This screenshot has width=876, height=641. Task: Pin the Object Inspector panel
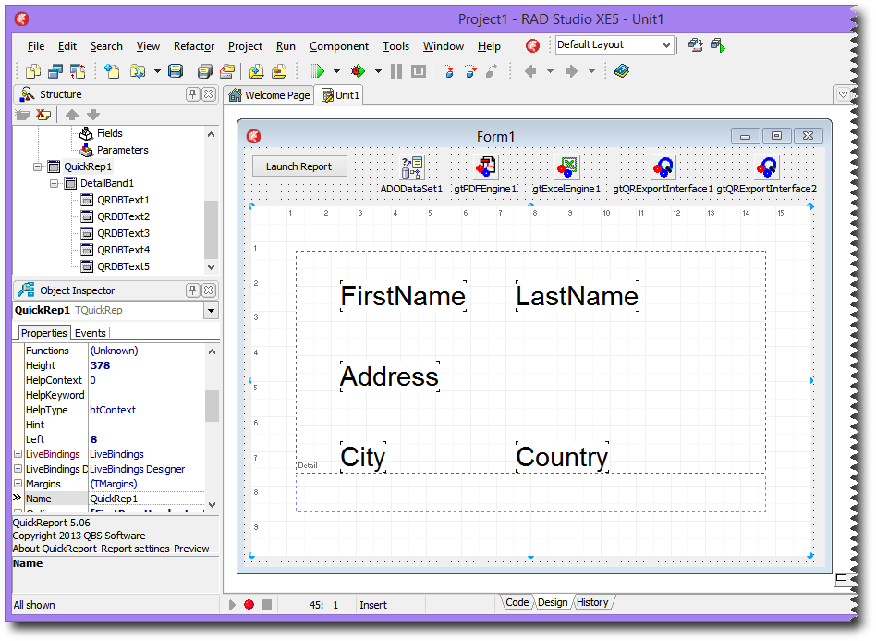(193, 290)
